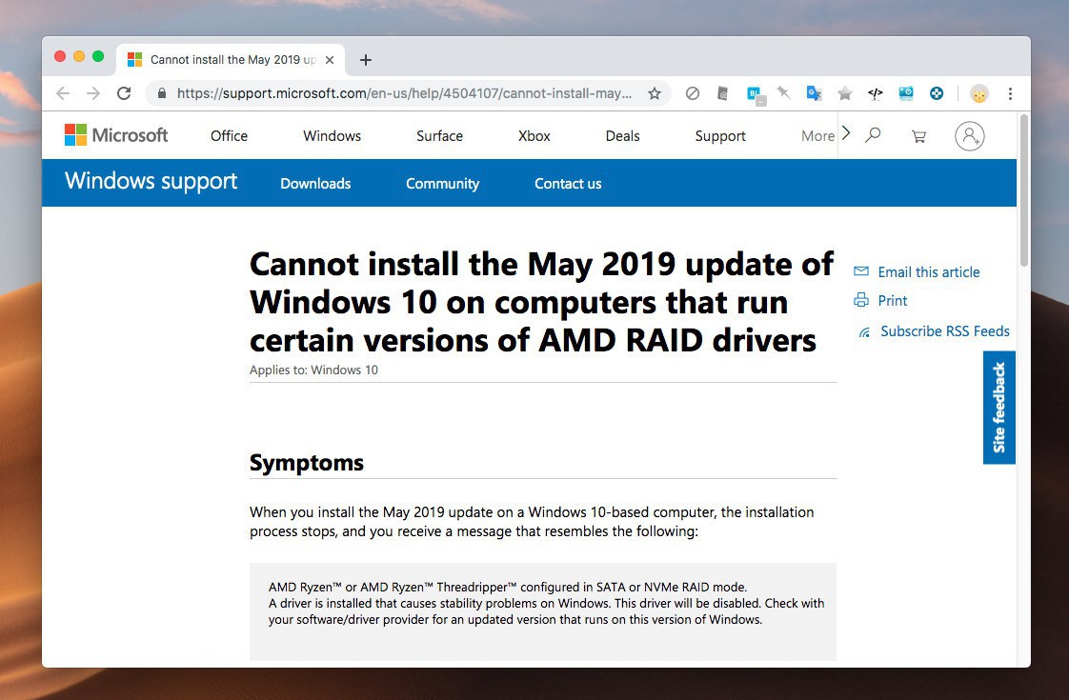This screenshot has height=700, width=1069.
Task: Select the 'Cannot install the May 2019' browser tab
Action: (231, 60)
